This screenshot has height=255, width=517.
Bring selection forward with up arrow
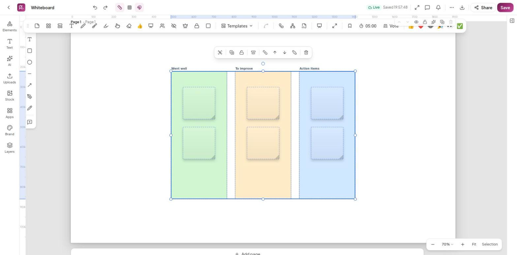pyautogui.click(x=275, y=52)
